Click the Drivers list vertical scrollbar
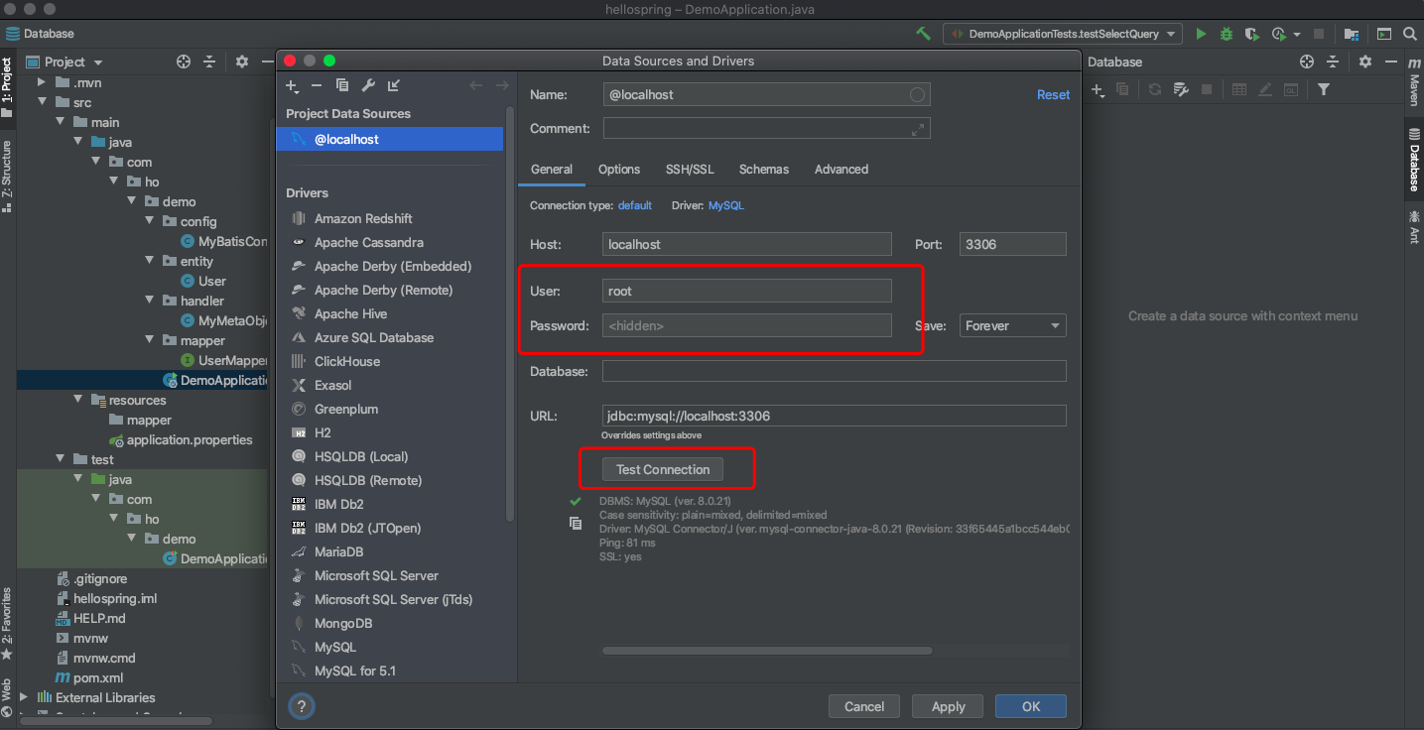This screenshot has width=1424, height=730. tap(510, 312)
